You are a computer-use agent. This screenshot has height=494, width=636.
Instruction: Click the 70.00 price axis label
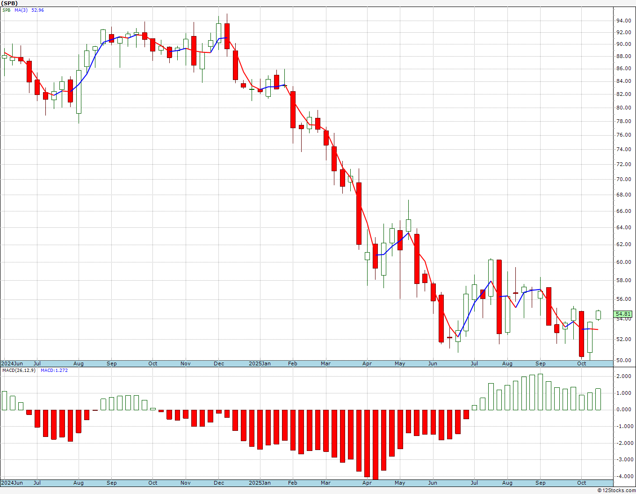tap(623, 180)
